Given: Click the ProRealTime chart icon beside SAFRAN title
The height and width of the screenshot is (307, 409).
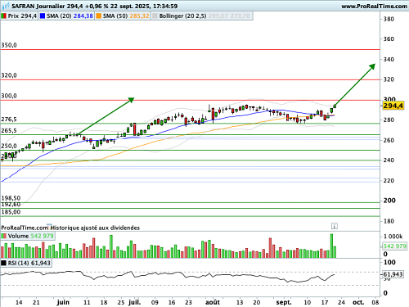Looking at the screenshot, I should tap(6, 6).
